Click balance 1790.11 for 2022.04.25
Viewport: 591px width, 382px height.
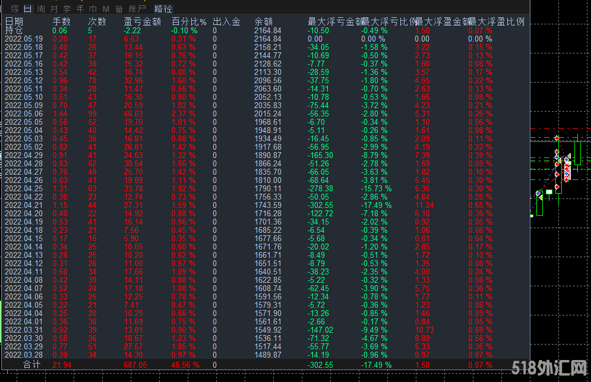pyautogui.click(x=268, y=188)
